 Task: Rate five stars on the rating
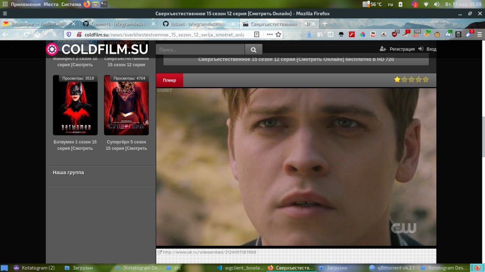426,79
